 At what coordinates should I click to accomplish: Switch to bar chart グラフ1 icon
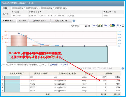100,26
